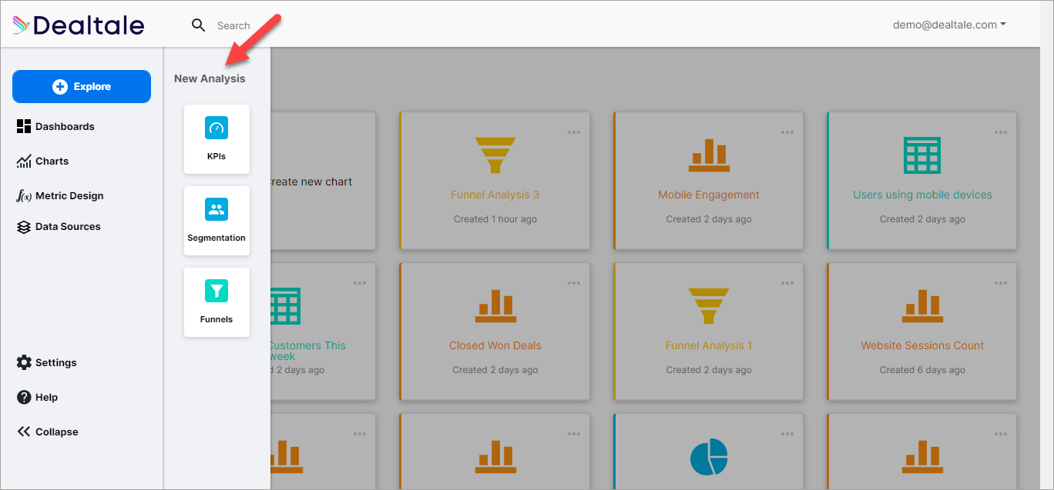This screenshot has height=490, width=1054.
Task: Collapse the sidebar
Action: [x=48, y=432]
